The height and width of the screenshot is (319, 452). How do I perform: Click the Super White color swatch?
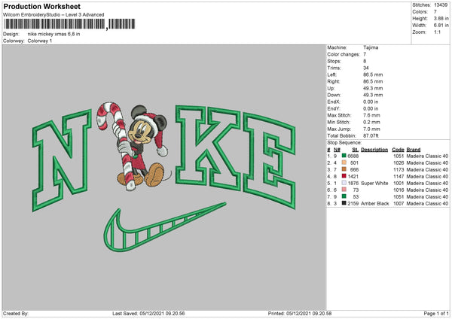pos(344,183)
